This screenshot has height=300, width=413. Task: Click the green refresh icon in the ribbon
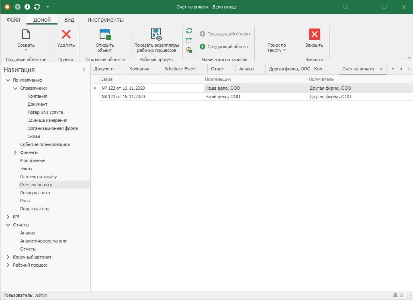pos(189,31)
